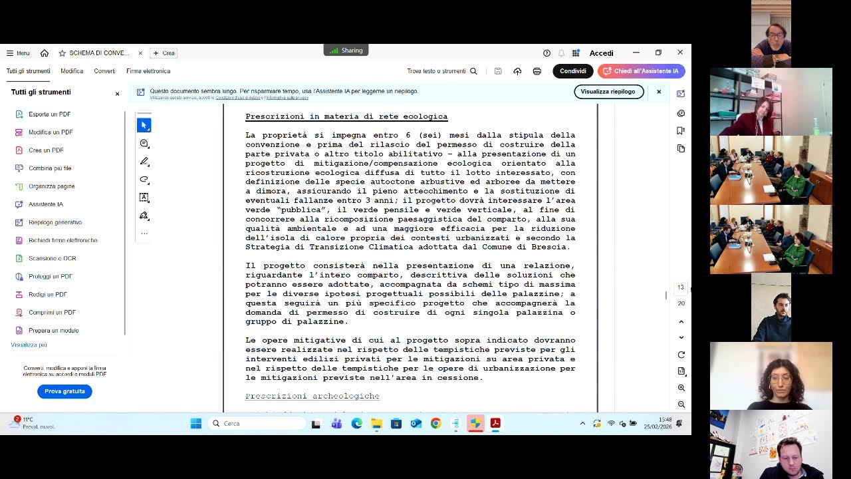Viewport: 851px width, 479px height.
Task: Click current page number 13 field
Action: [681, 287]
